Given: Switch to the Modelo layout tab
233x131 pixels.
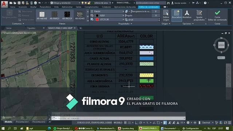Looking at the screenshot, I should click(8, 122).
